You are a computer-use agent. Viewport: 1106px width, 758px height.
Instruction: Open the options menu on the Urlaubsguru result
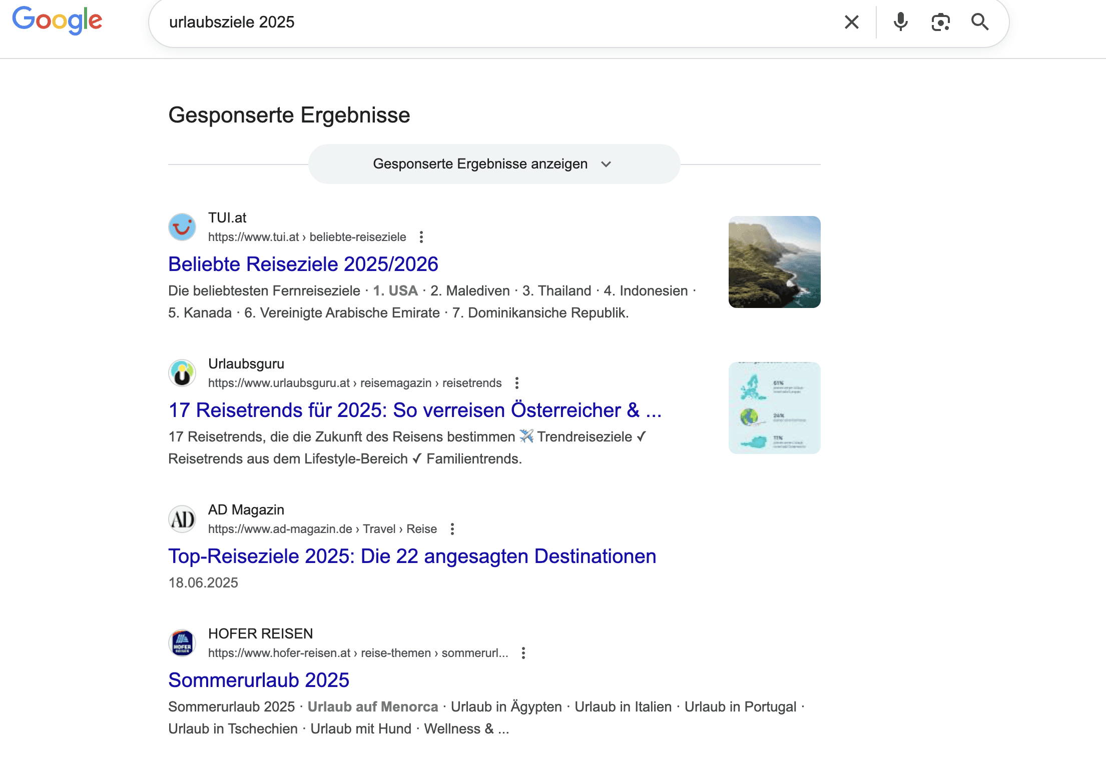click(x=517, y=382)
